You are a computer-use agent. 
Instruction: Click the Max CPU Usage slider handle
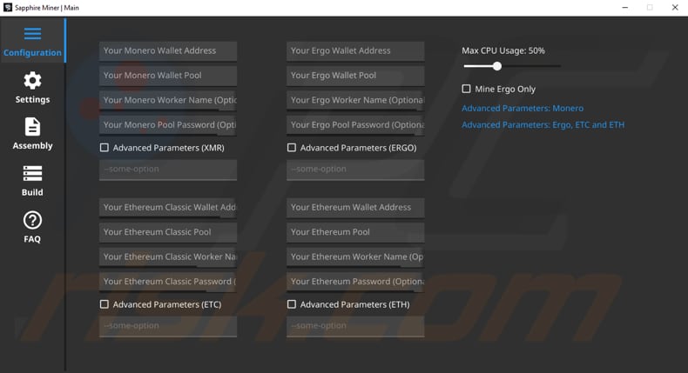tap(496, 66)
